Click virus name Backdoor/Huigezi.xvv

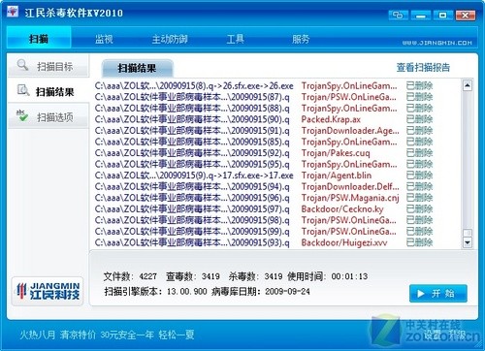pos(344,242)
